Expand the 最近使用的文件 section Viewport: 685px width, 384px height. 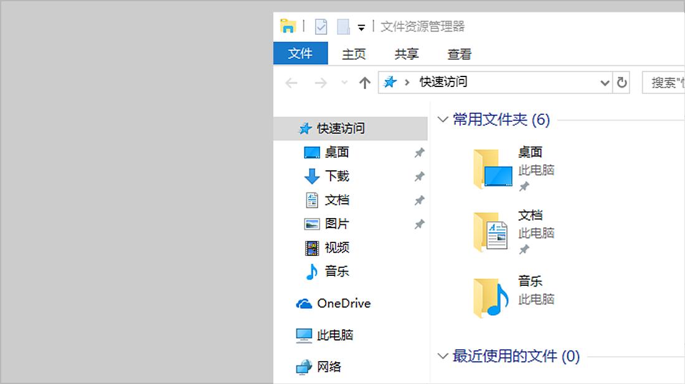(x=443, y=356)
